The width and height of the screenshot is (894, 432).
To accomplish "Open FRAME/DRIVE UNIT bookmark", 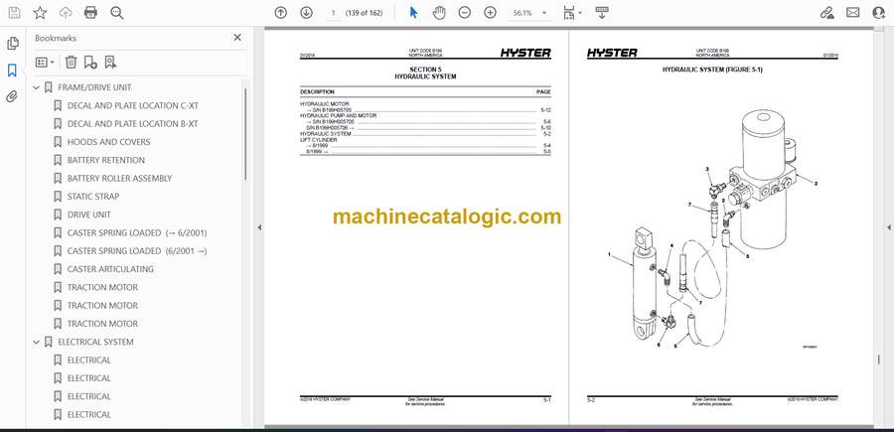I will click(94, 87).
